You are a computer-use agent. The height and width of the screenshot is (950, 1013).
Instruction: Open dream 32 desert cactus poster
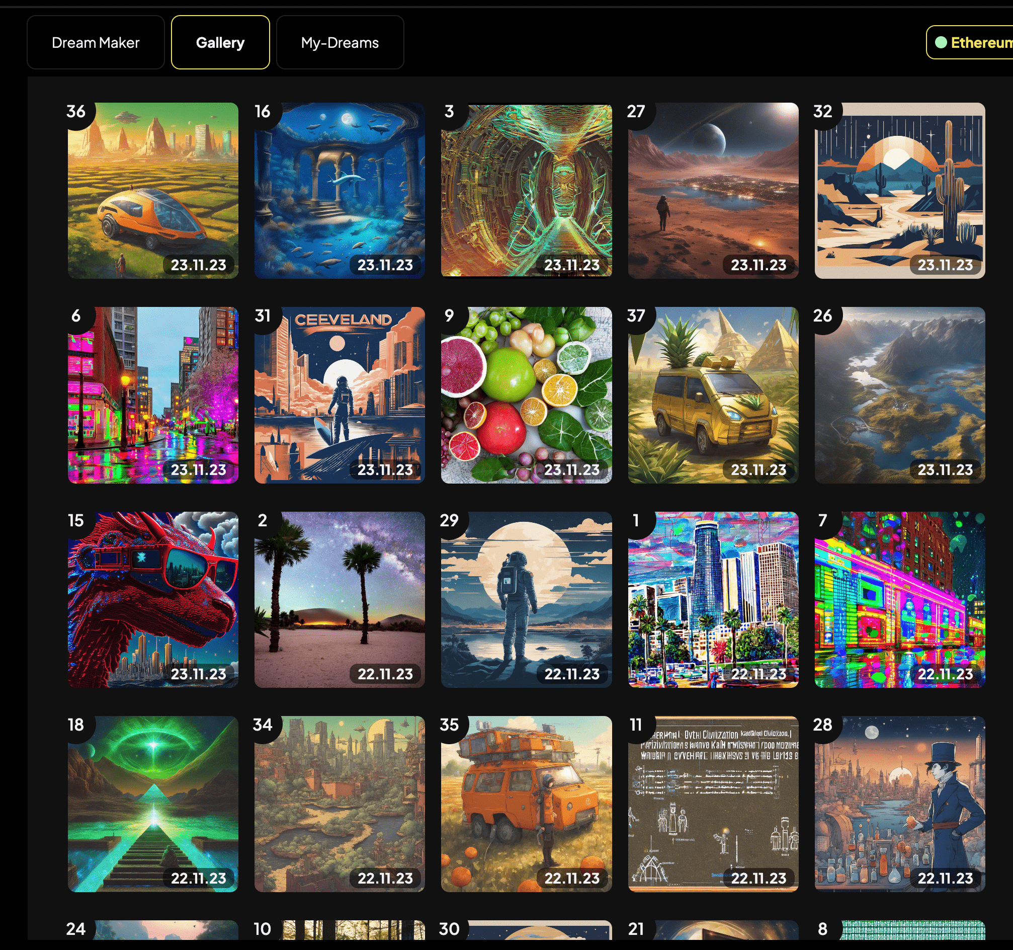(899, 190)
